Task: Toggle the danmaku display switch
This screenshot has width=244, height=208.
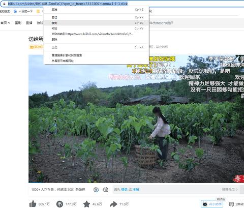Action: tap(96, 190)
